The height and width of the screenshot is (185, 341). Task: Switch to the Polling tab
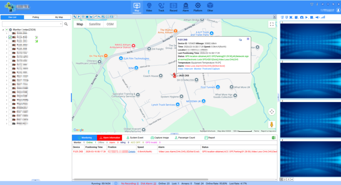pos(36,17)
